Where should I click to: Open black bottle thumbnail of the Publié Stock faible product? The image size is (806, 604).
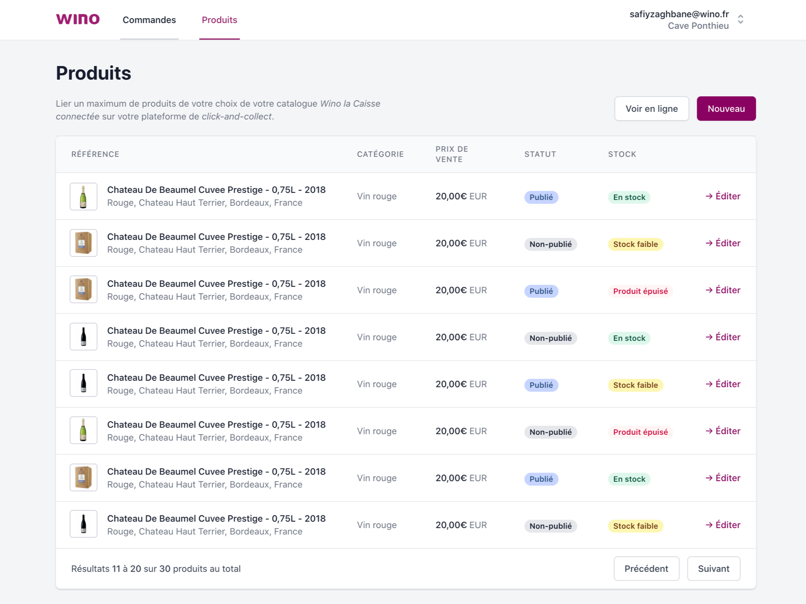tap(84, 383)
